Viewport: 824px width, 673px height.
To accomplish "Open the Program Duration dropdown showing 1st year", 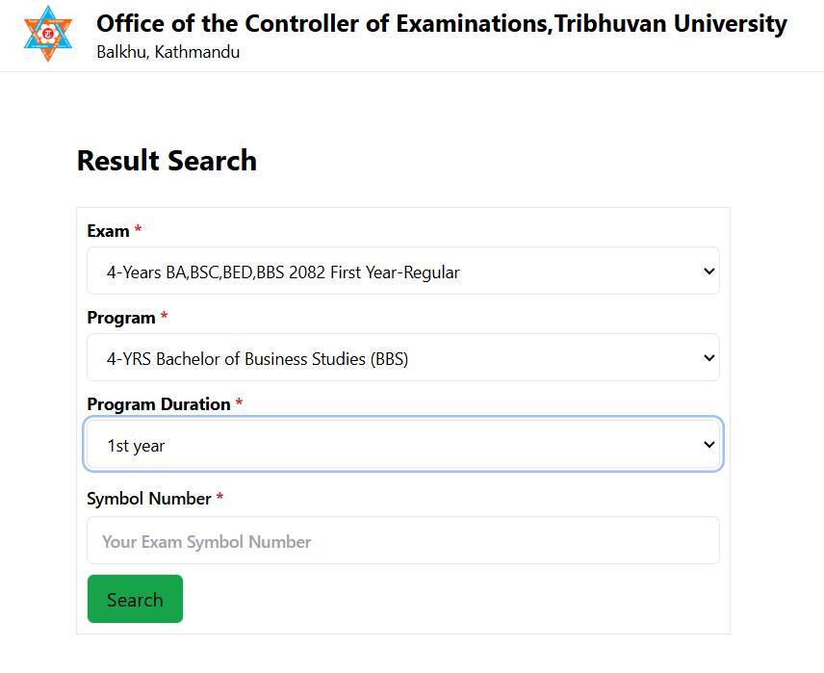I will [403, 444].
